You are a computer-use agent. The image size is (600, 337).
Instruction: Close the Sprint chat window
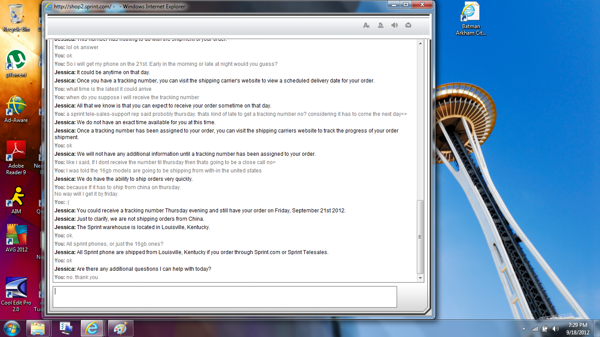coord(422,5)
